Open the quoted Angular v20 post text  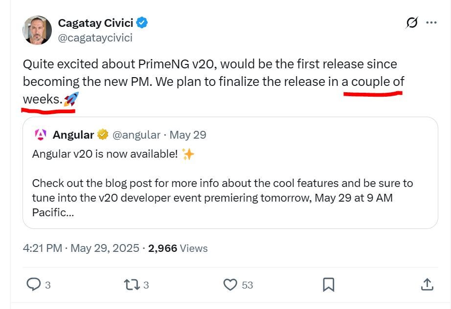click(223, 183)
